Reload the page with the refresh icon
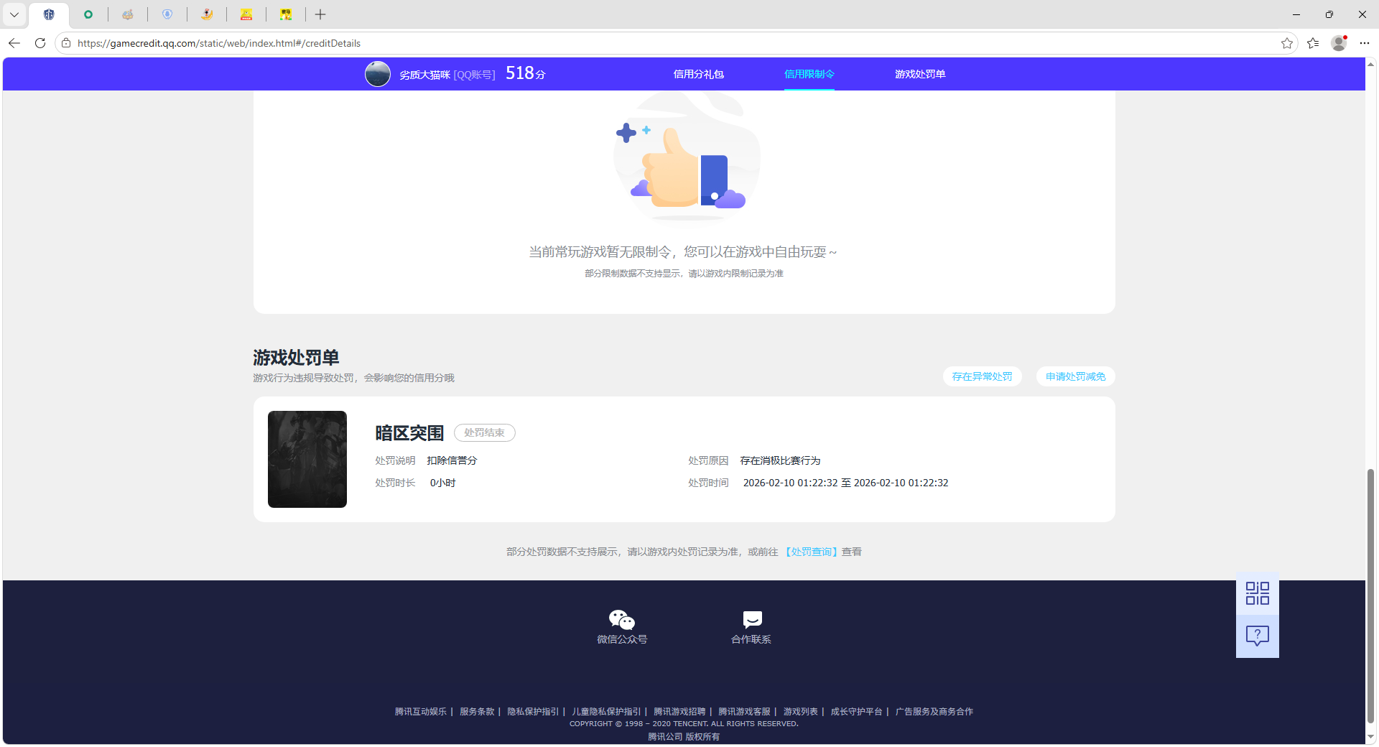The height and width of the screenshot is (747, 1379). tap(40, 43)
